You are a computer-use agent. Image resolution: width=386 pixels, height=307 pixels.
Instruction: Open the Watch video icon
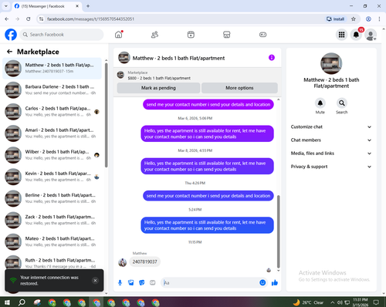click(191, 35)
